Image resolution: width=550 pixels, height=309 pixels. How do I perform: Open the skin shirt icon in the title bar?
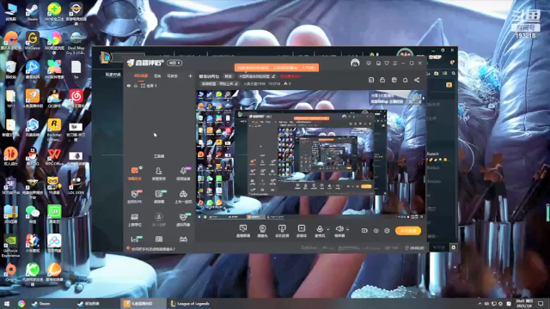click(x=387, y=63)
